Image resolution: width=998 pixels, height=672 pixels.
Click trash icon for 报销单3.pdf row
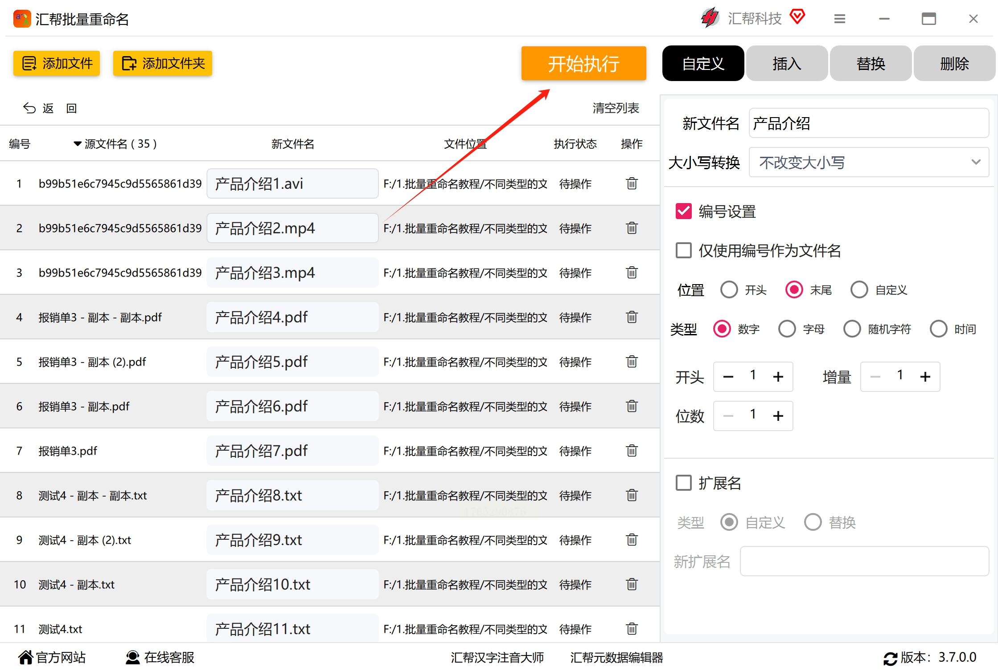[x=632, y=451]
